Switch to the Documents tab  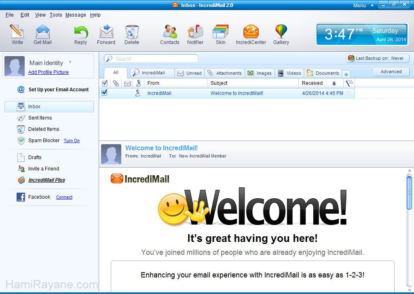tap(323, 73)
